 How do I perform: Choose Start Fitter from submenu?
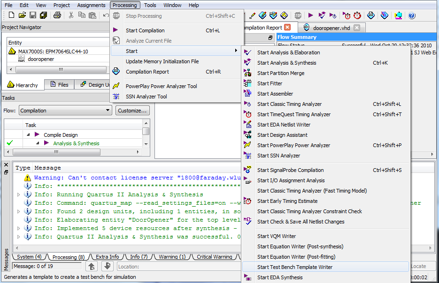point(325,83)
